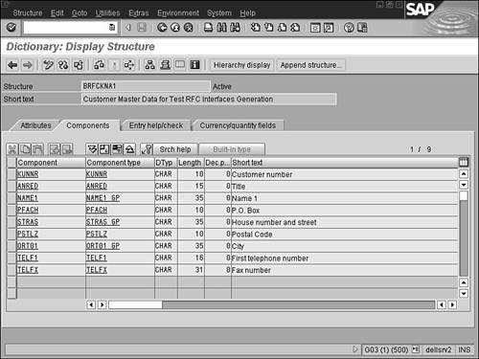Go to Last page icon
Image resolution: width=479 pixels, height=359 pixels.
point(295,28)
